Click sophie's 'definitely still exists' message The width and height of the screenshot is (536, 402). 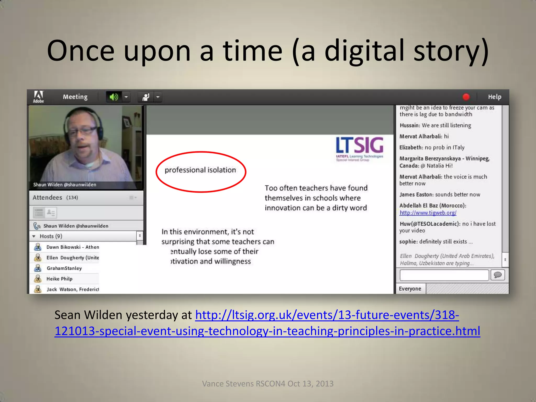(x=436, y=242)
